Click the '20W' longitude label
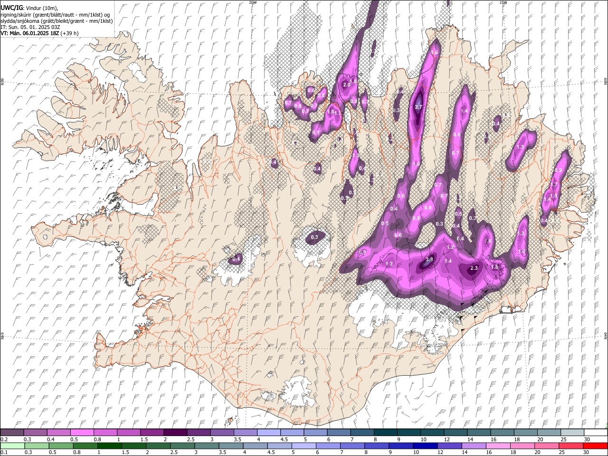This screenshot has width=608, height=456. 253,2
